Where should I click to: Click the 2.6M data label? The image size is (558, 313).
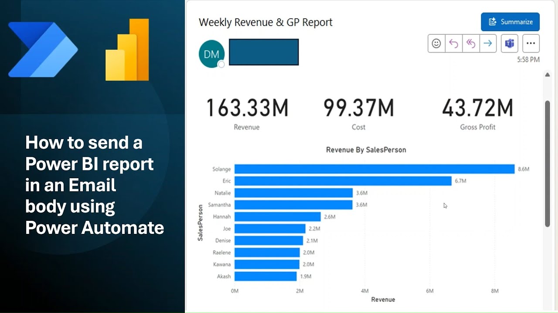coord(330,216)
